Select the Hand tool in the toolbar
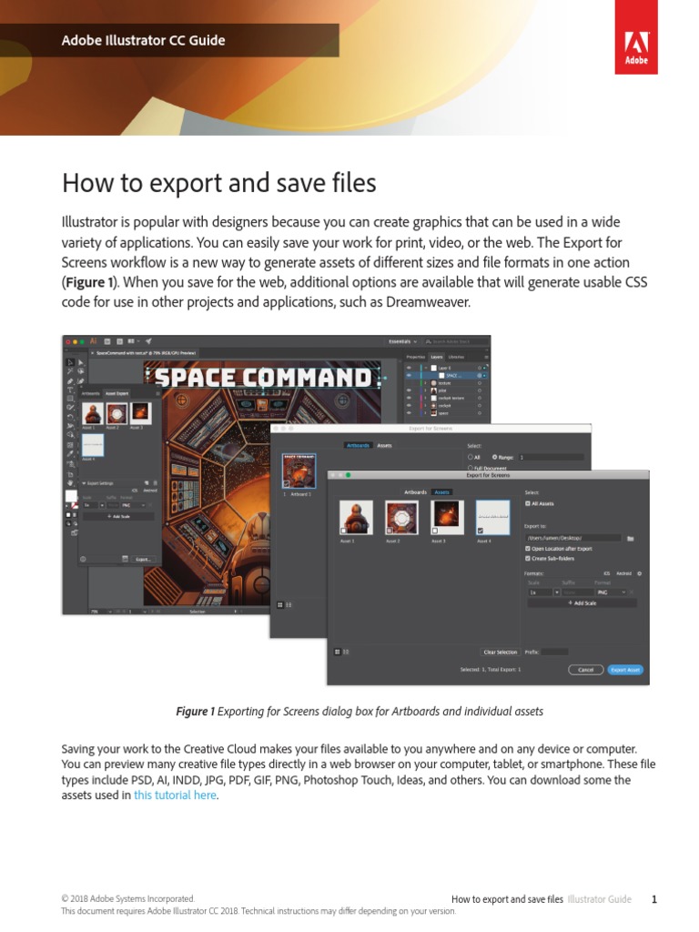 (70, 482)
